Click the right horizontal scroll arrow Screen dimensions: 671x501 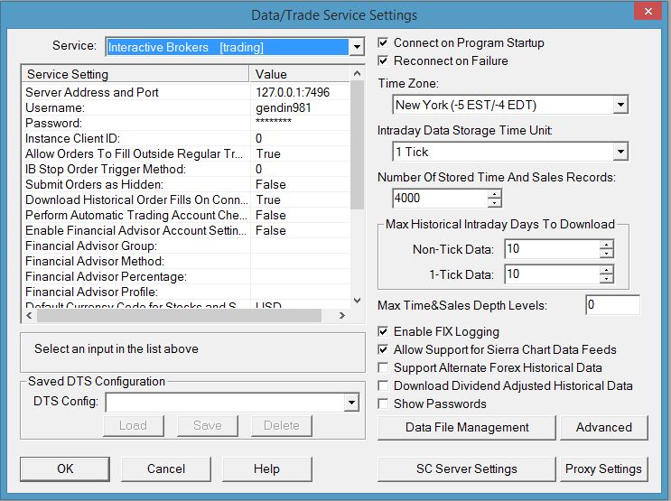point(341,316)
